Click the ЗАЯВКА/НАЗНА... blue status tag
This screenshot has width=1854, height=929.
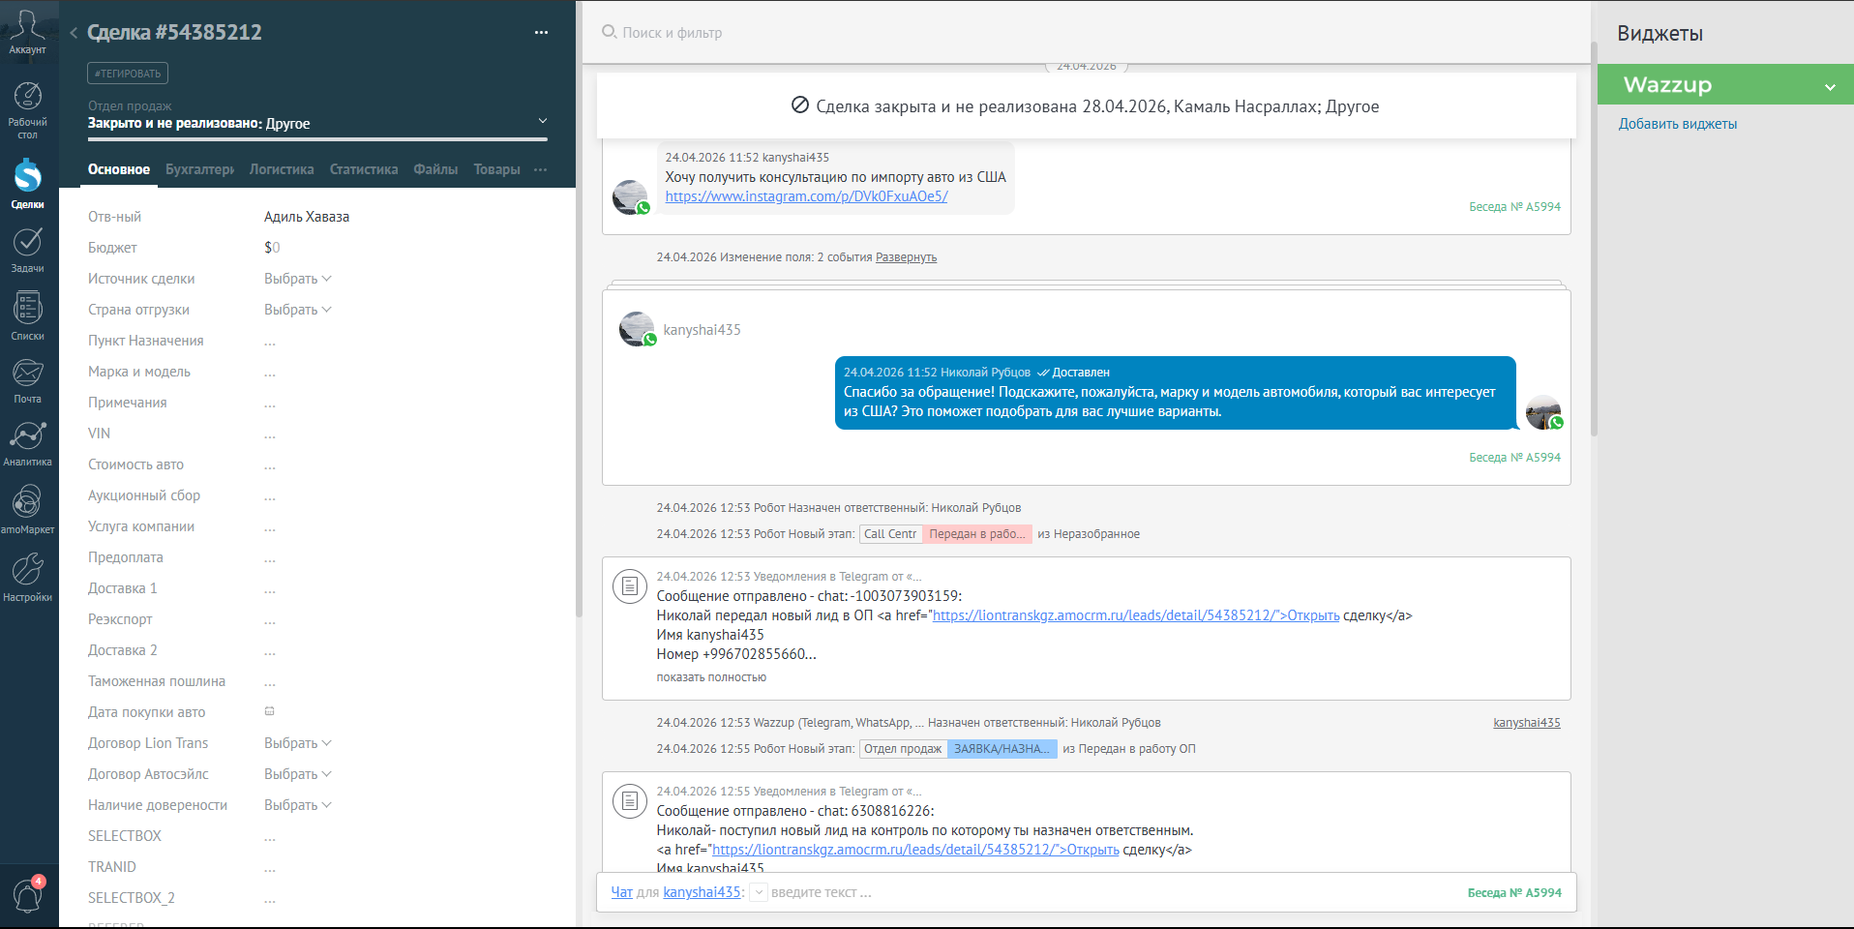[1002, 749]
